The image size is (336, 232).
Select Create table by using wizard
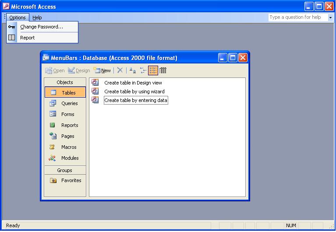(x=134, y=91)
